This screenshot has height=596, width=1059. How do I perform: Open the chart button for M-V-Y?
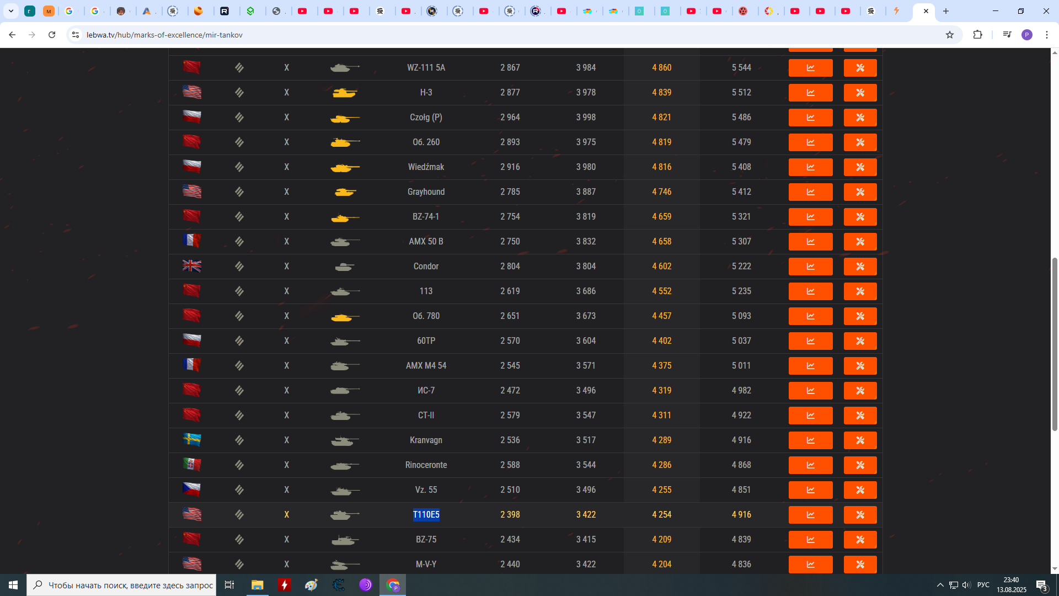(810, 565)
